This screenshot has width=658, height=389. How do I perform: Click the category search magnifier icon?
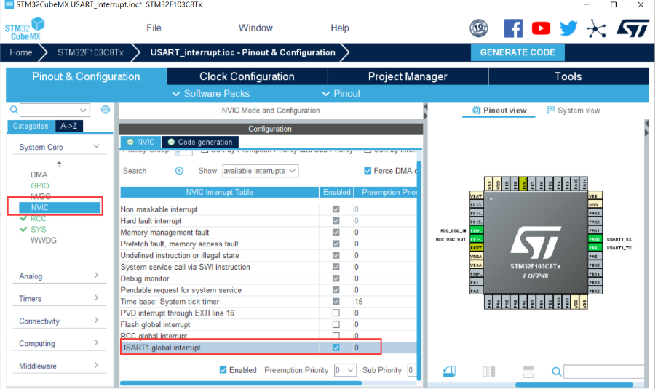tap(14, 110)
